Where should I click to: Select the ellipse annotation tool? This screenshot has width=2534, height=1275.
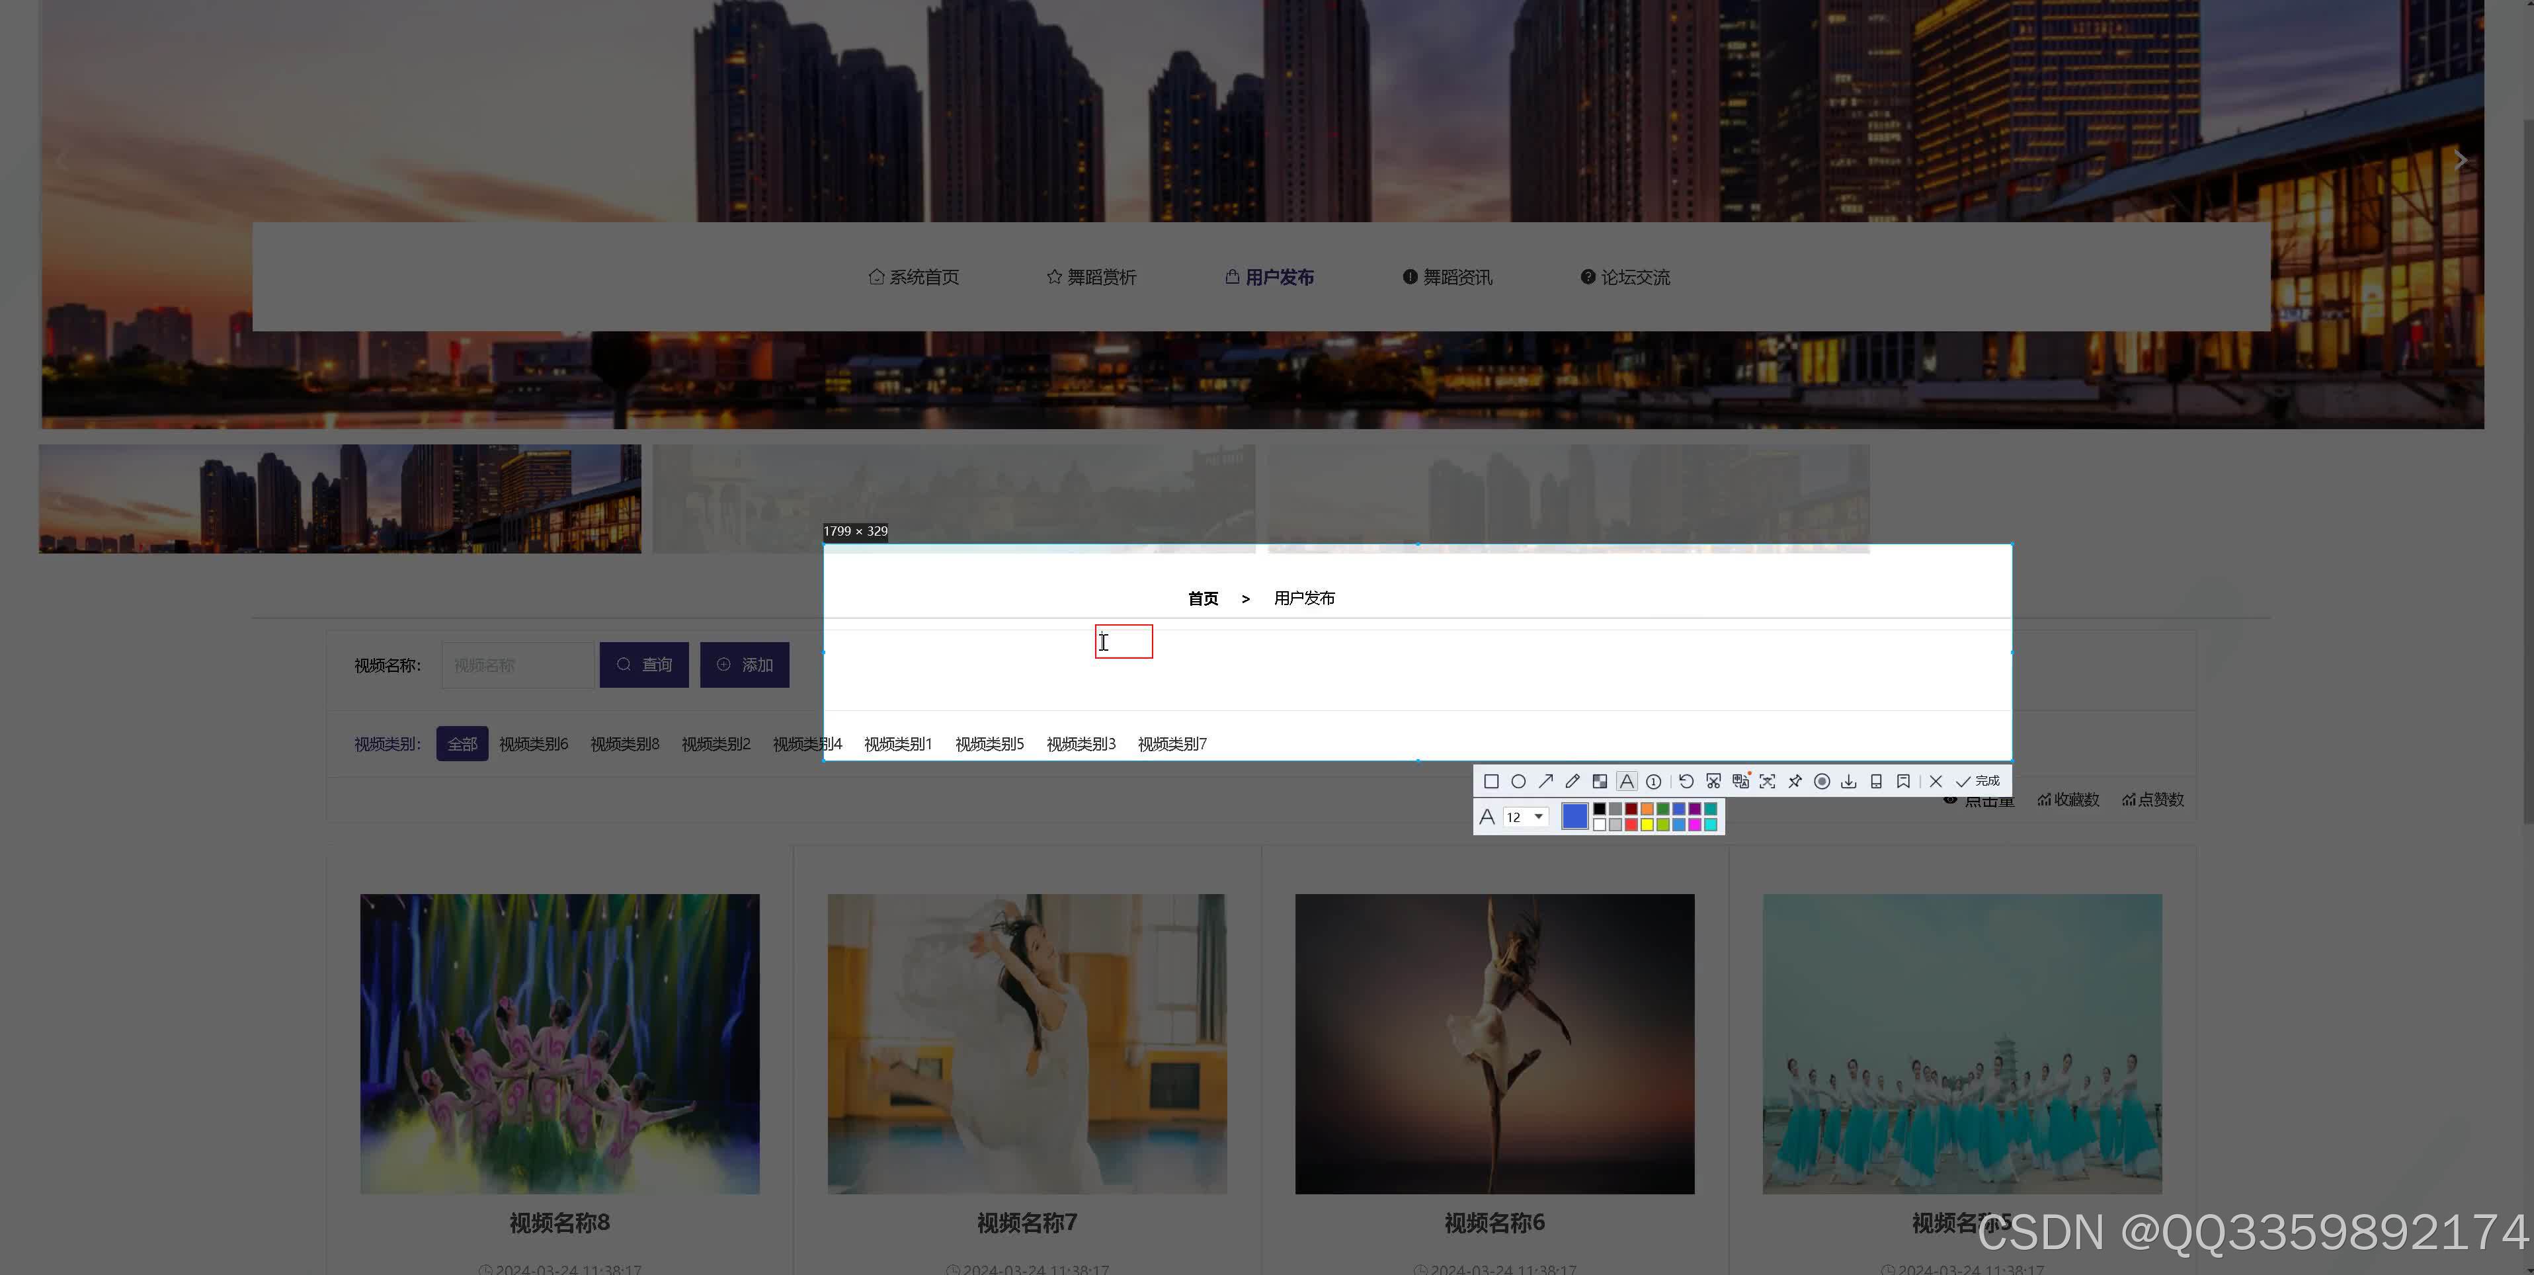coord(1518,781)
